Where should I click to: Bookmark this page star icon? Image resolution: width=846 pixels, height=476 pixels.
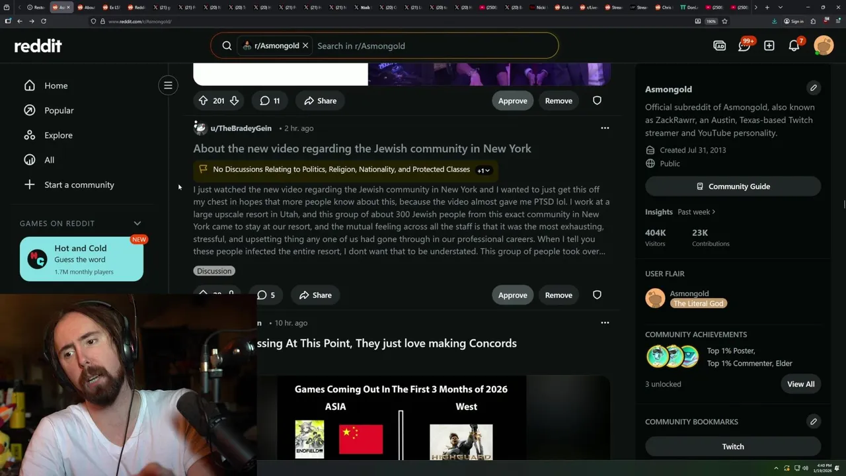pyautogui.click(x=724, y=21)
